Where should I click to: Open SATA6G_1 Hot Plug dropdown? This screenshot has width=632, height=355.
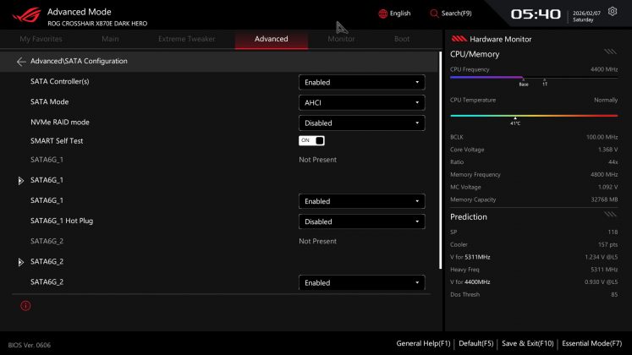pos(361,221)
